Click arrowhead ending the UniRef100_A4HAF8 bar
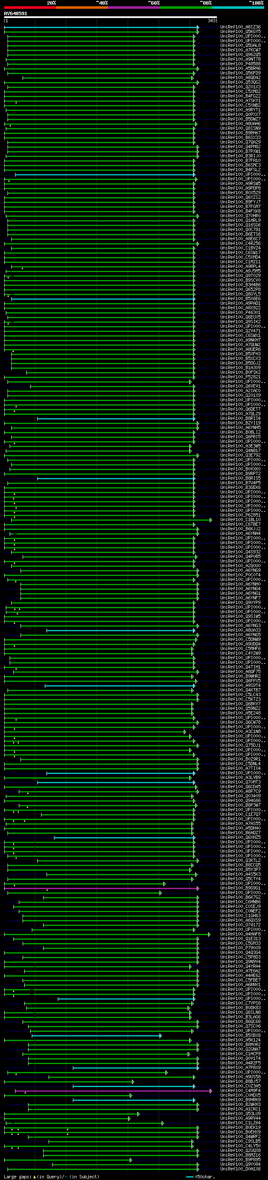The height and width of the screenshot is (1180, 268). pyautogui.click(x=209, y=934)
